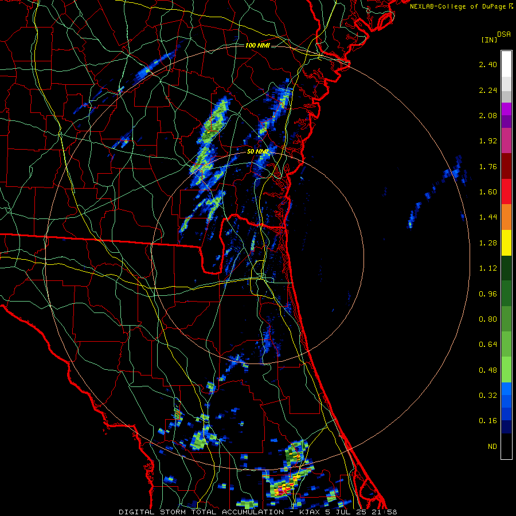This screenshot has width=516, height=516.
Task: Click the Digital Storm Total Accumulation KJAX title
Action: pyautogui.click(x=258, y=512)
